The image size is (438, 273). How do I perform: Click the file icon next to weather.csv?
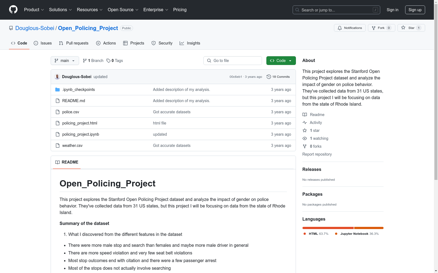57,146
